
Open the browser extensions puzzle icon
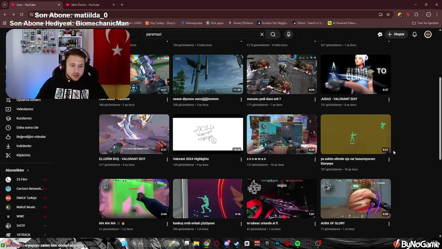[416, 15]
